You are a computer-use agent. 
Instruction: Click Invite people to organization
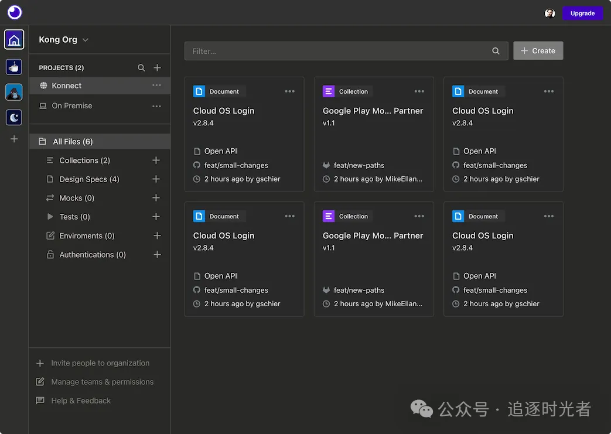100,363
